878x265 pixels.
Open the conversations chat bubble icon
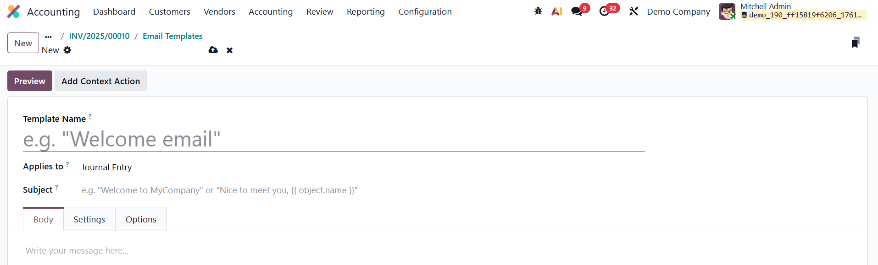[x=577, y=11]
